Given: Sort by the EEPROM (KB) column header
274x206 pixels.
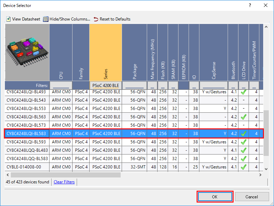Looking at the screenshot, I should tap(183, 52).
